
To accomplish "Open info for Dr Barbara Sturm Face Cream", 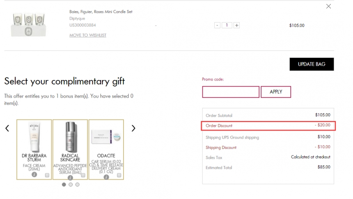I will click(34, 175).
